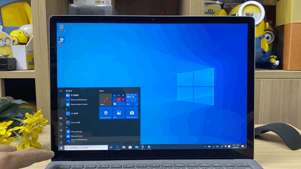The width and height of the screenshot is (301, 169).
Task: Open the Microsoft Edge desktop shortcut
Action: [x=61, y=42]
